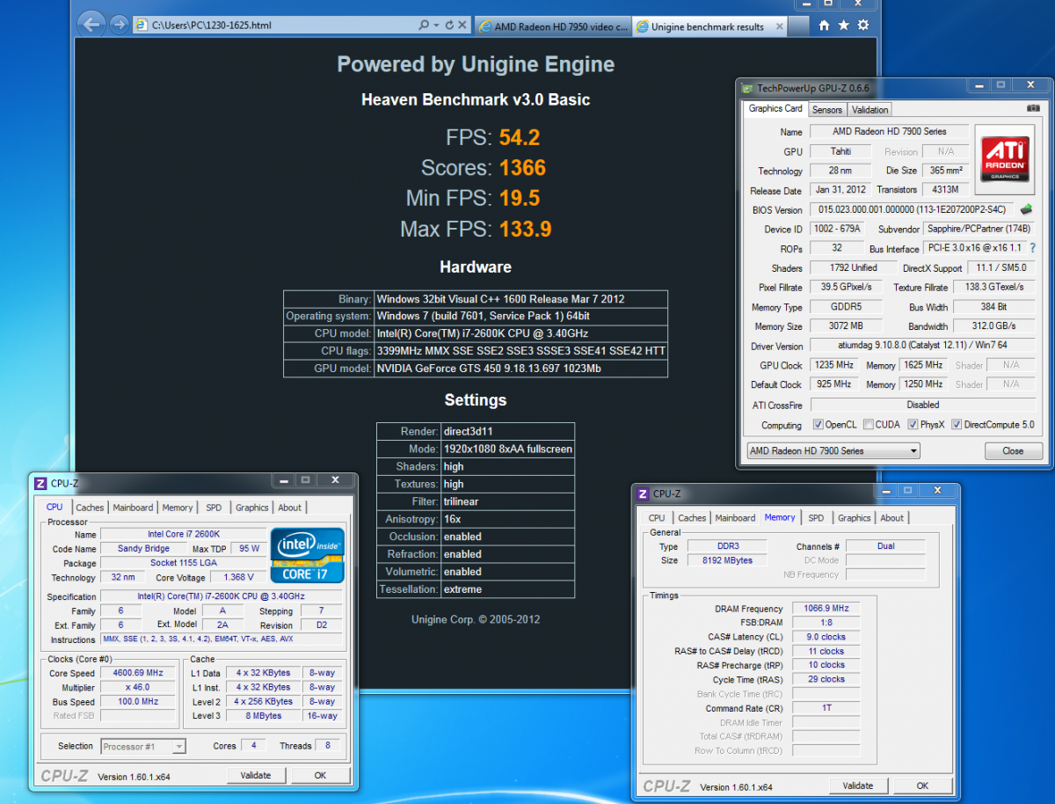The height and width of the screenshot is (804, 1055).
Task: Open the Mainboard tab in left CPU-Z
Action: click(x=133, y=508)
